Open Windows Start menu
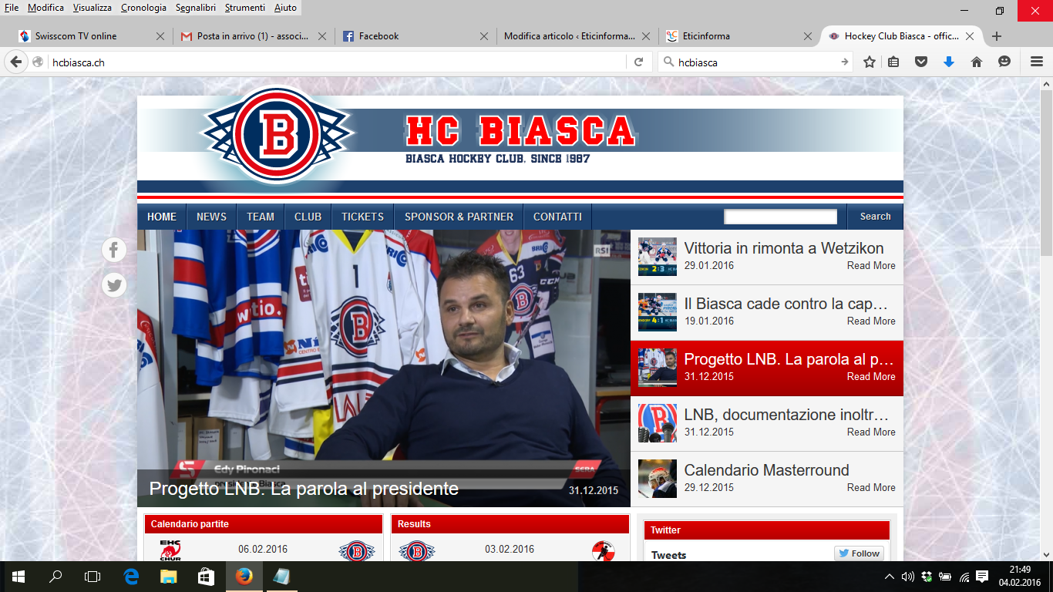Image resolution: width=1053 pixels, height=592 pixels. click(19, 577)
